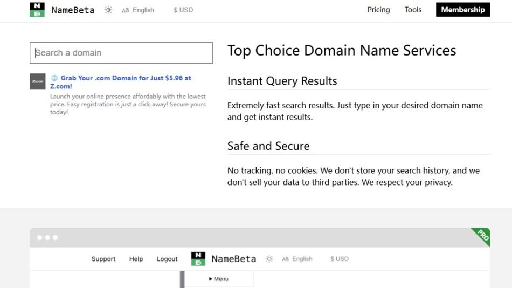512x288 pixels.
Task: Click Support in the preview window
Action: (x=103, y=259)
